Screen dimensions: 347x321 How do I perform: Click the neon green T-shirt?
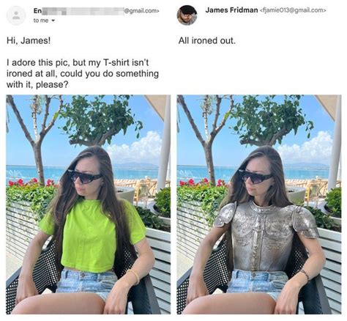[x=92, y=235]
